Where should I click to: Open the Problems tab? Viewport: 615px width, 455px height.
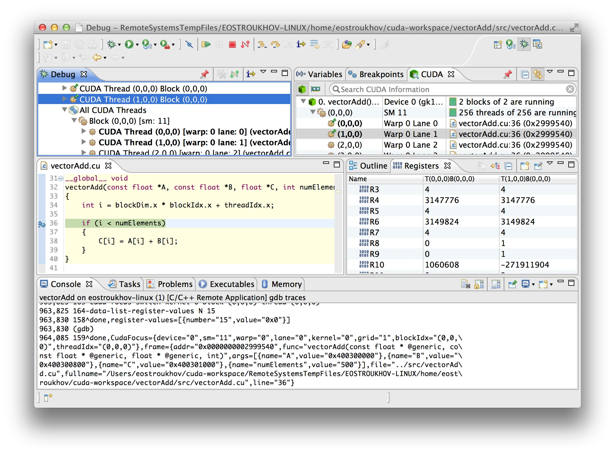point(170,284)
